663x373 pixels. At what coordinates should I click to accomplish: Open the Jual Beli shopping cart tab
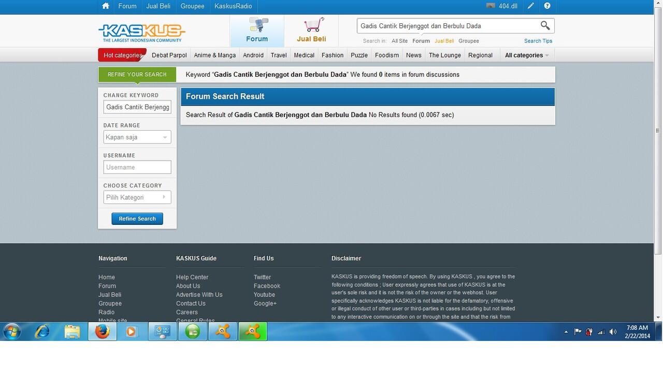(311, 31)
